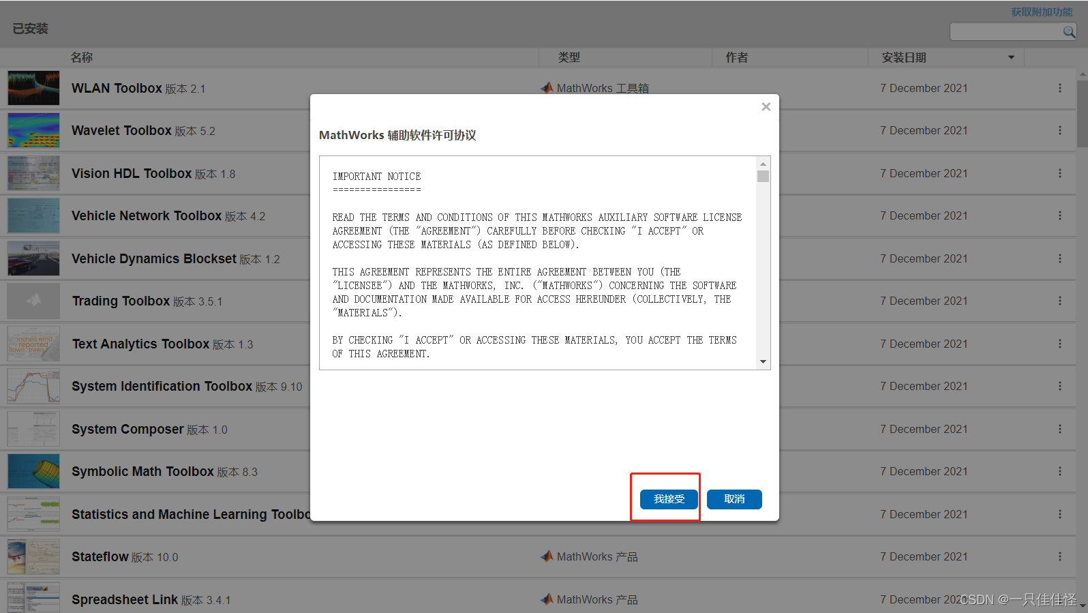Click System Composer thumbnail
This screenshot has height=613, width=1088.
click(x=33, y=429)
